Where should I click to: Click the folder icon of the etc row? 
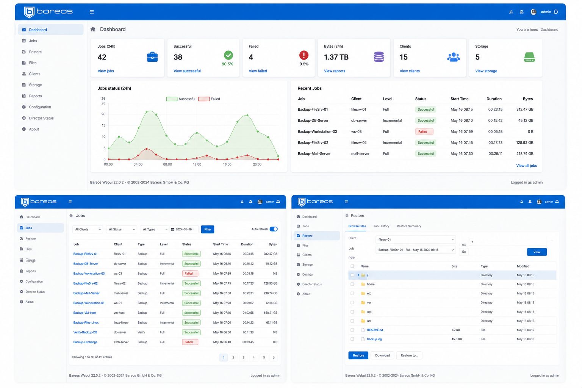(363, 293)
